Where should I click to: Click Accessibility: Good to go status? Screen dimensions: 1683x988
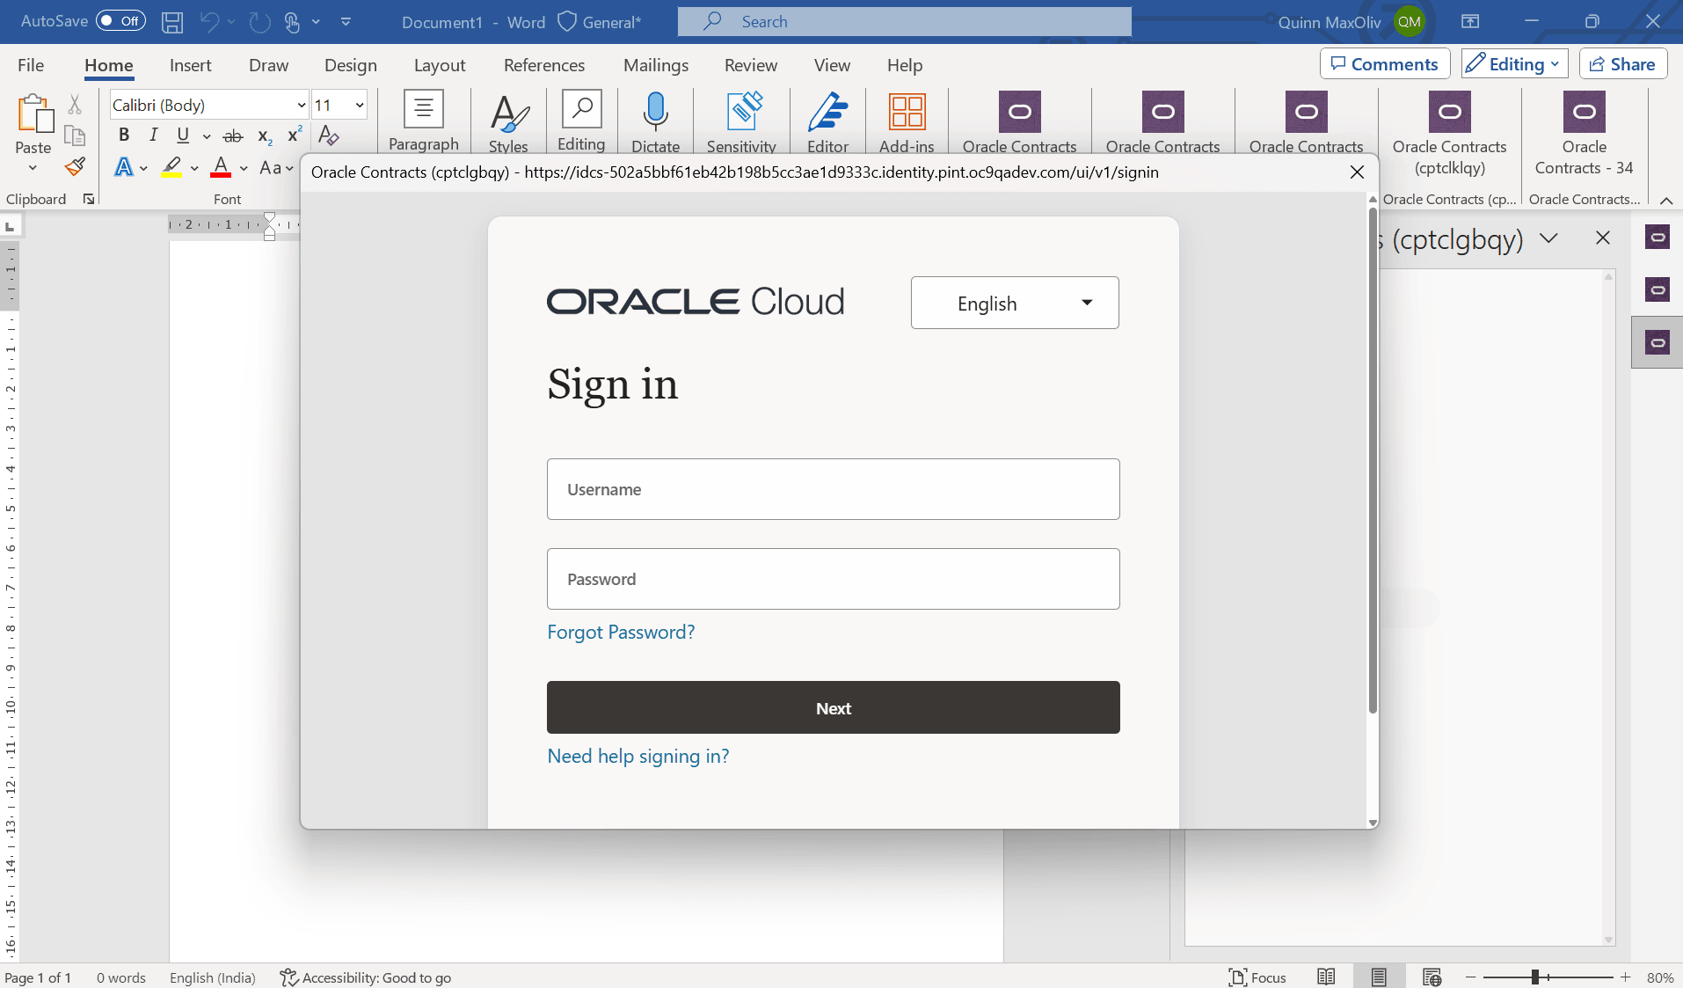click(366, 977)
